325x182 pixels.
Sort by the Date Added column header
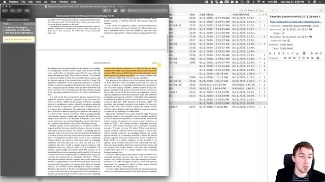coord(215,15)
